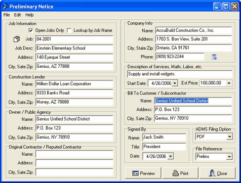Screen dimensions: 241x183
Task: Click the Owner City, Sate Zip field
Action: click(x=74, y=137)
